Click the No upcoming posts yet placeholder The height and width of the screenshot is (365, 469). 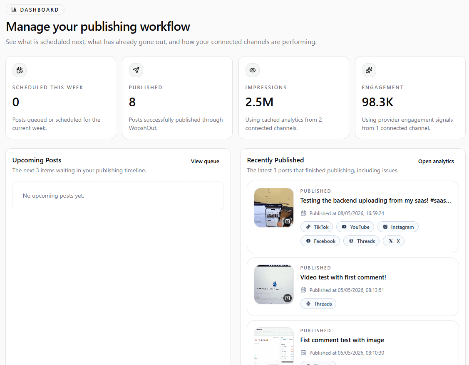coord(118,196)
